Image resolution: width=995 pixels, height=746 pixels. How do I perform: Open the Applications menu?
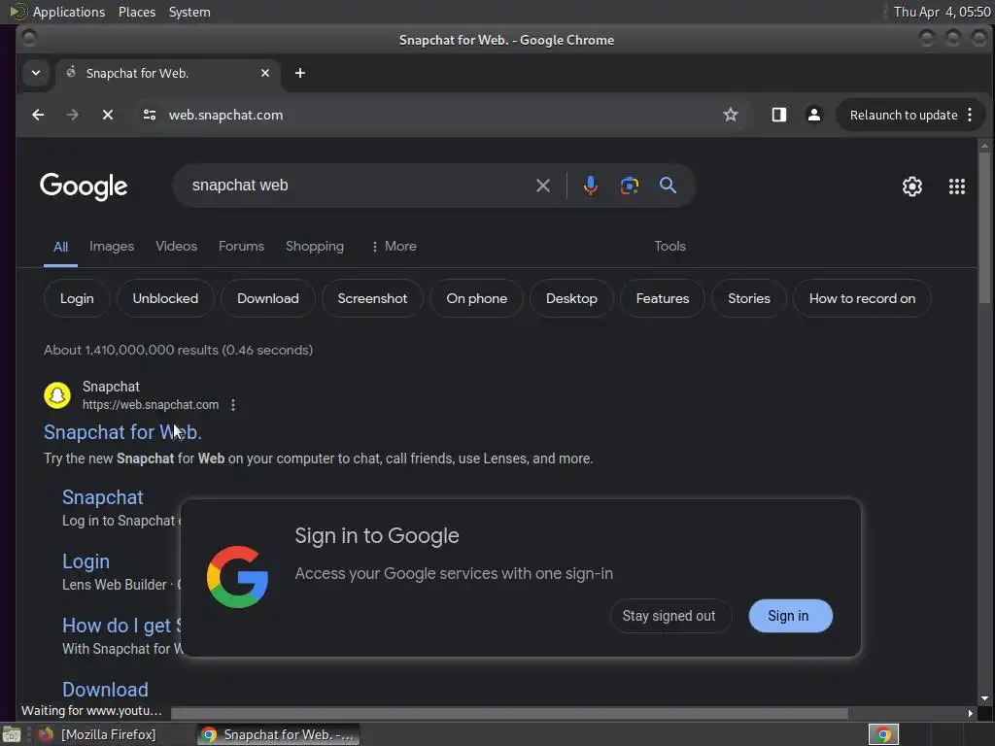pos(69,12)
